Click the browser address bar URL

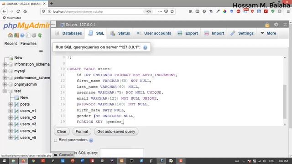click(x=78, y=11)
